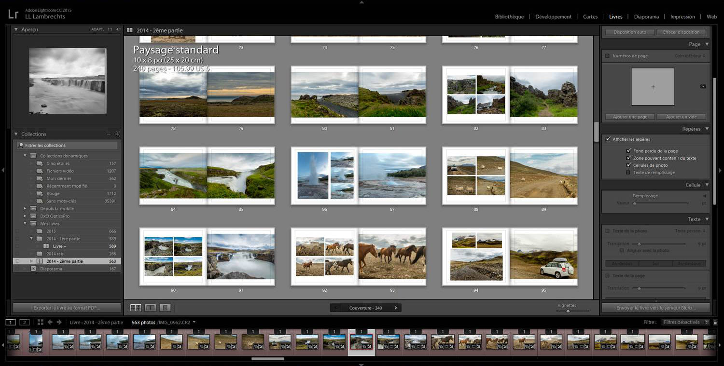The image size is (724, 366).
Task: Set preview zoom to 4:1
Action: click(118, 29)
